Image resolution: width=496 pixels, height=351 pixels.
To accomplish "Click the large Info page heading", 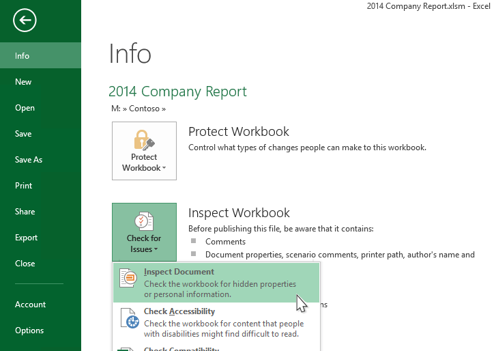I will click(x=130, y=53).
